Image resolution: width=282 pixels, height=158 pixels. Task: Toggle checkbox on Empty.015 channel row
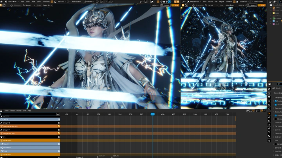point(59,123)
